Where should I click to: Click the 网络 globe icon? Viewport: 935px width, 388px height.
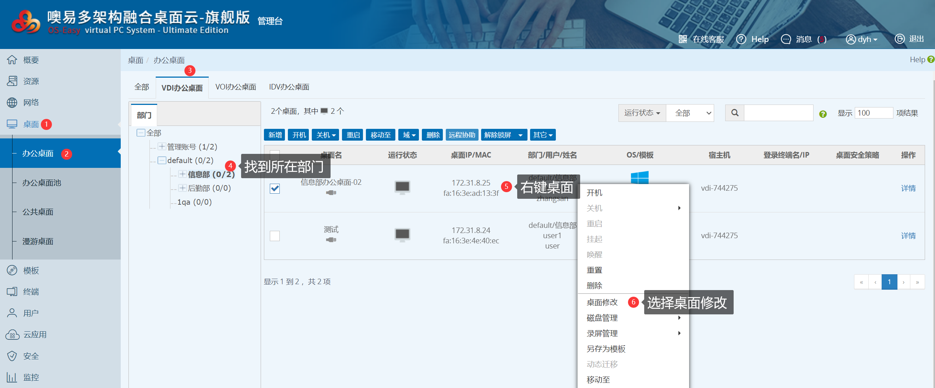click(12, 102)
